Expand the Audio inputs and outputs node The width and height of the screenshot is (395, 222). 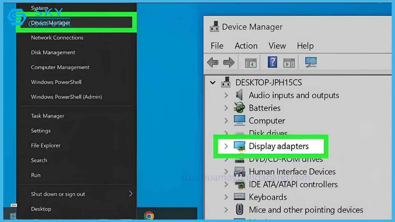click(226, 95)
